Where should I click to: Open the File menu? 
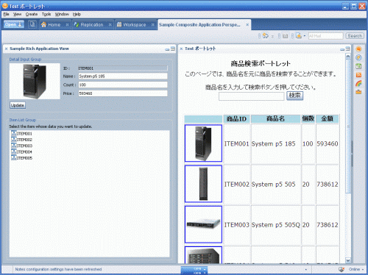point(6,14)
